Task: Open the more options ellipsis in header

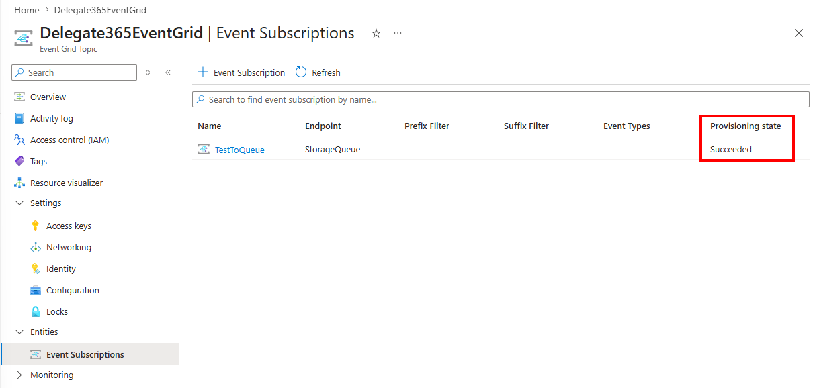Action: pyautogui.click(x=398, y=33)
